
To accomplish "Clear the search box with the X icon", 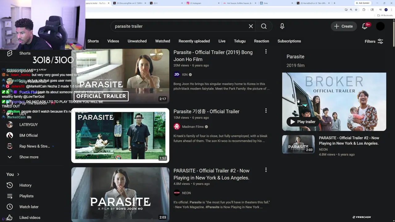I will click(x=251, y=26).
